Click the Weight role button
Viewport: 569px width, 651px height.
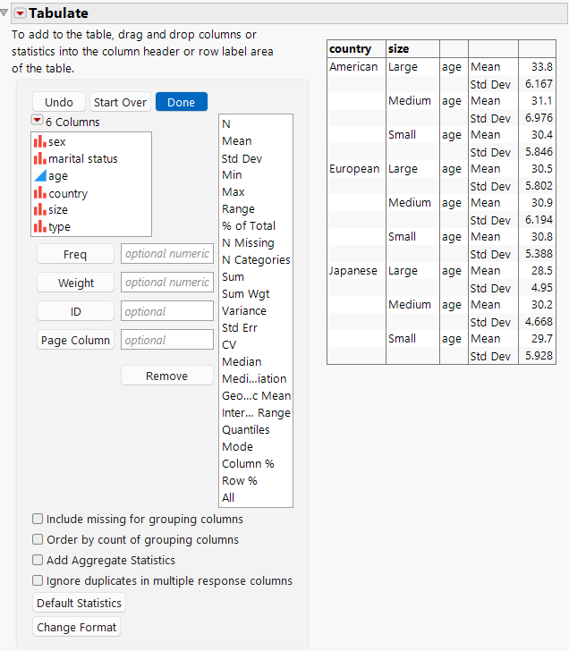(75, 283)
